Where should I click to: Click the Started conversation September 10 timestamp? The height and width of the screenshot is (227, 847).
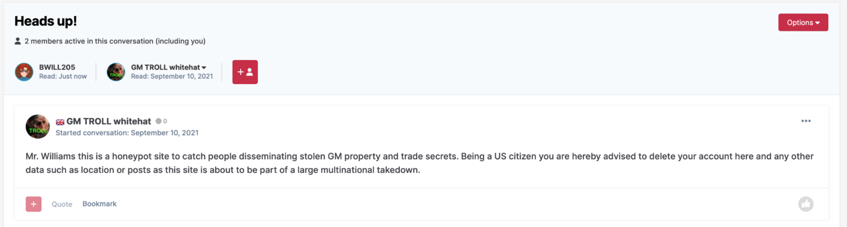[x=127, y=133]
